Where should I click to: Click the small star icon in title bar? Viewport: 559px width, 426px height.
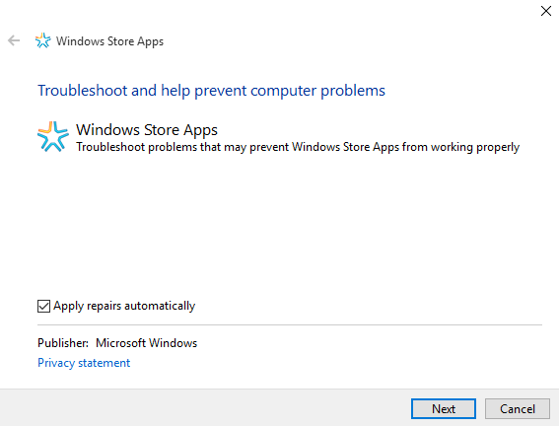coord(42,40)
